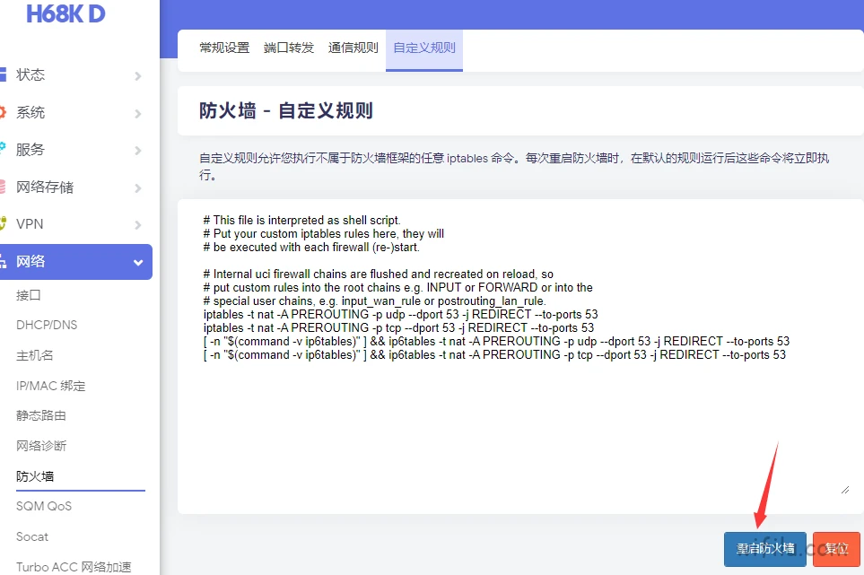Click the 复位 reset button

pos(836,549)
